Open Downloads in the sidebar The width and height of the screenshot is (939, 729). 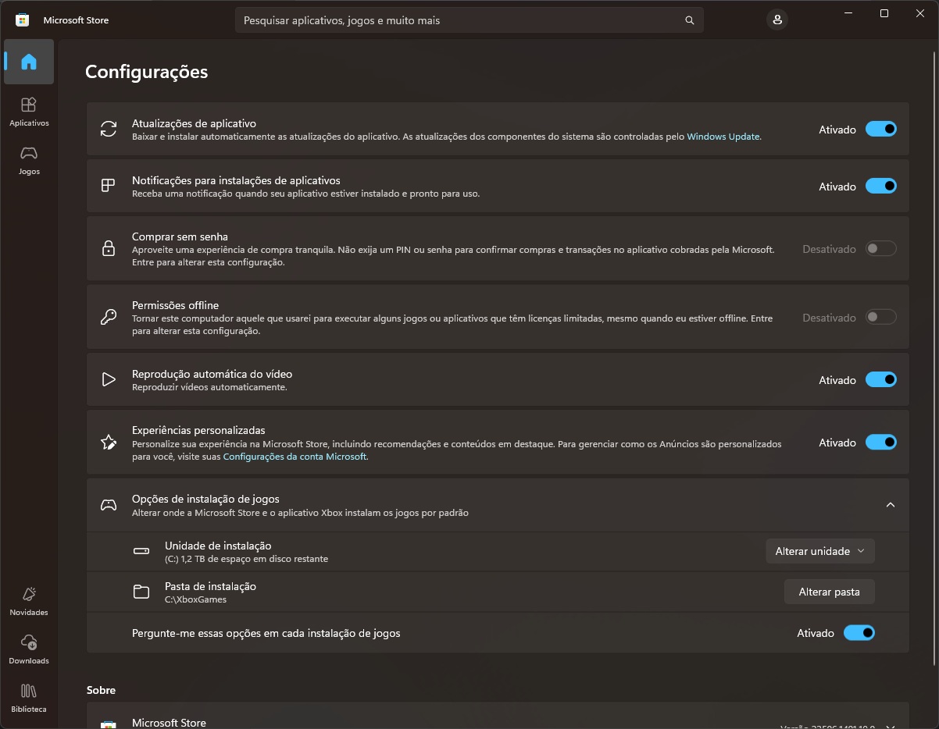(x=29, y=649)
